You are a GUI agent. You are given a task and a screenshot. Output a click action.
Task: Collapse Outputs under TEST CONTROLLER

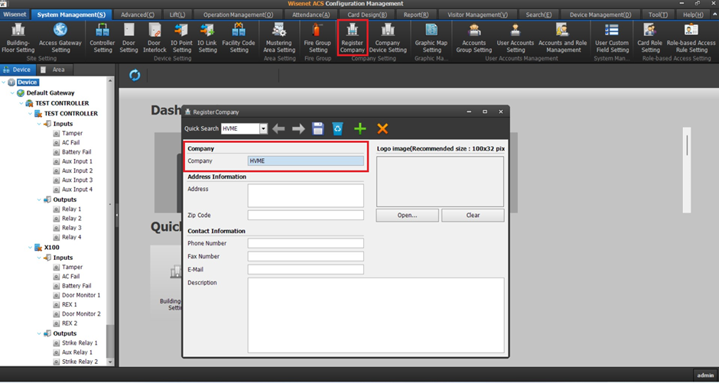(40, 200)
